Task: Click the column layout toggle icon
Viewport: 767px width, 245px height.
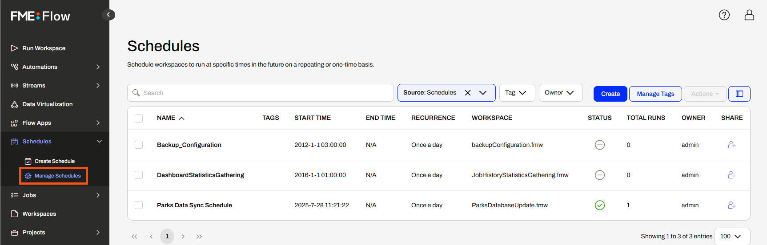Action: tap(739, 94)
